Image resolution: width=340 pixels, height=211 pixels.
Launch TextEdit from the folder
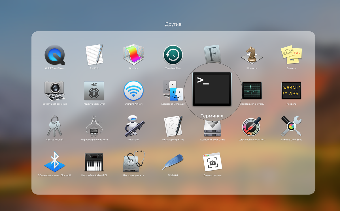coord(94,55)
